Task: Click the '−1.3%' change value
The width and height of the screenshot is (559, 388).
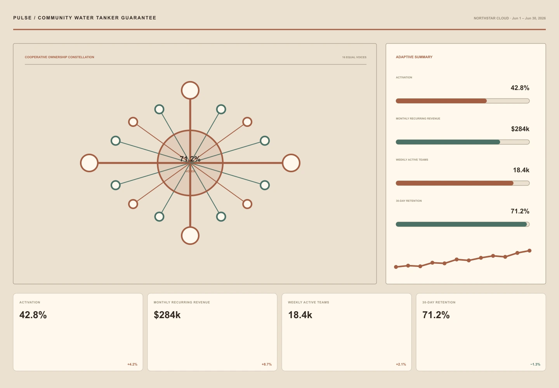Action: point(535,364)
